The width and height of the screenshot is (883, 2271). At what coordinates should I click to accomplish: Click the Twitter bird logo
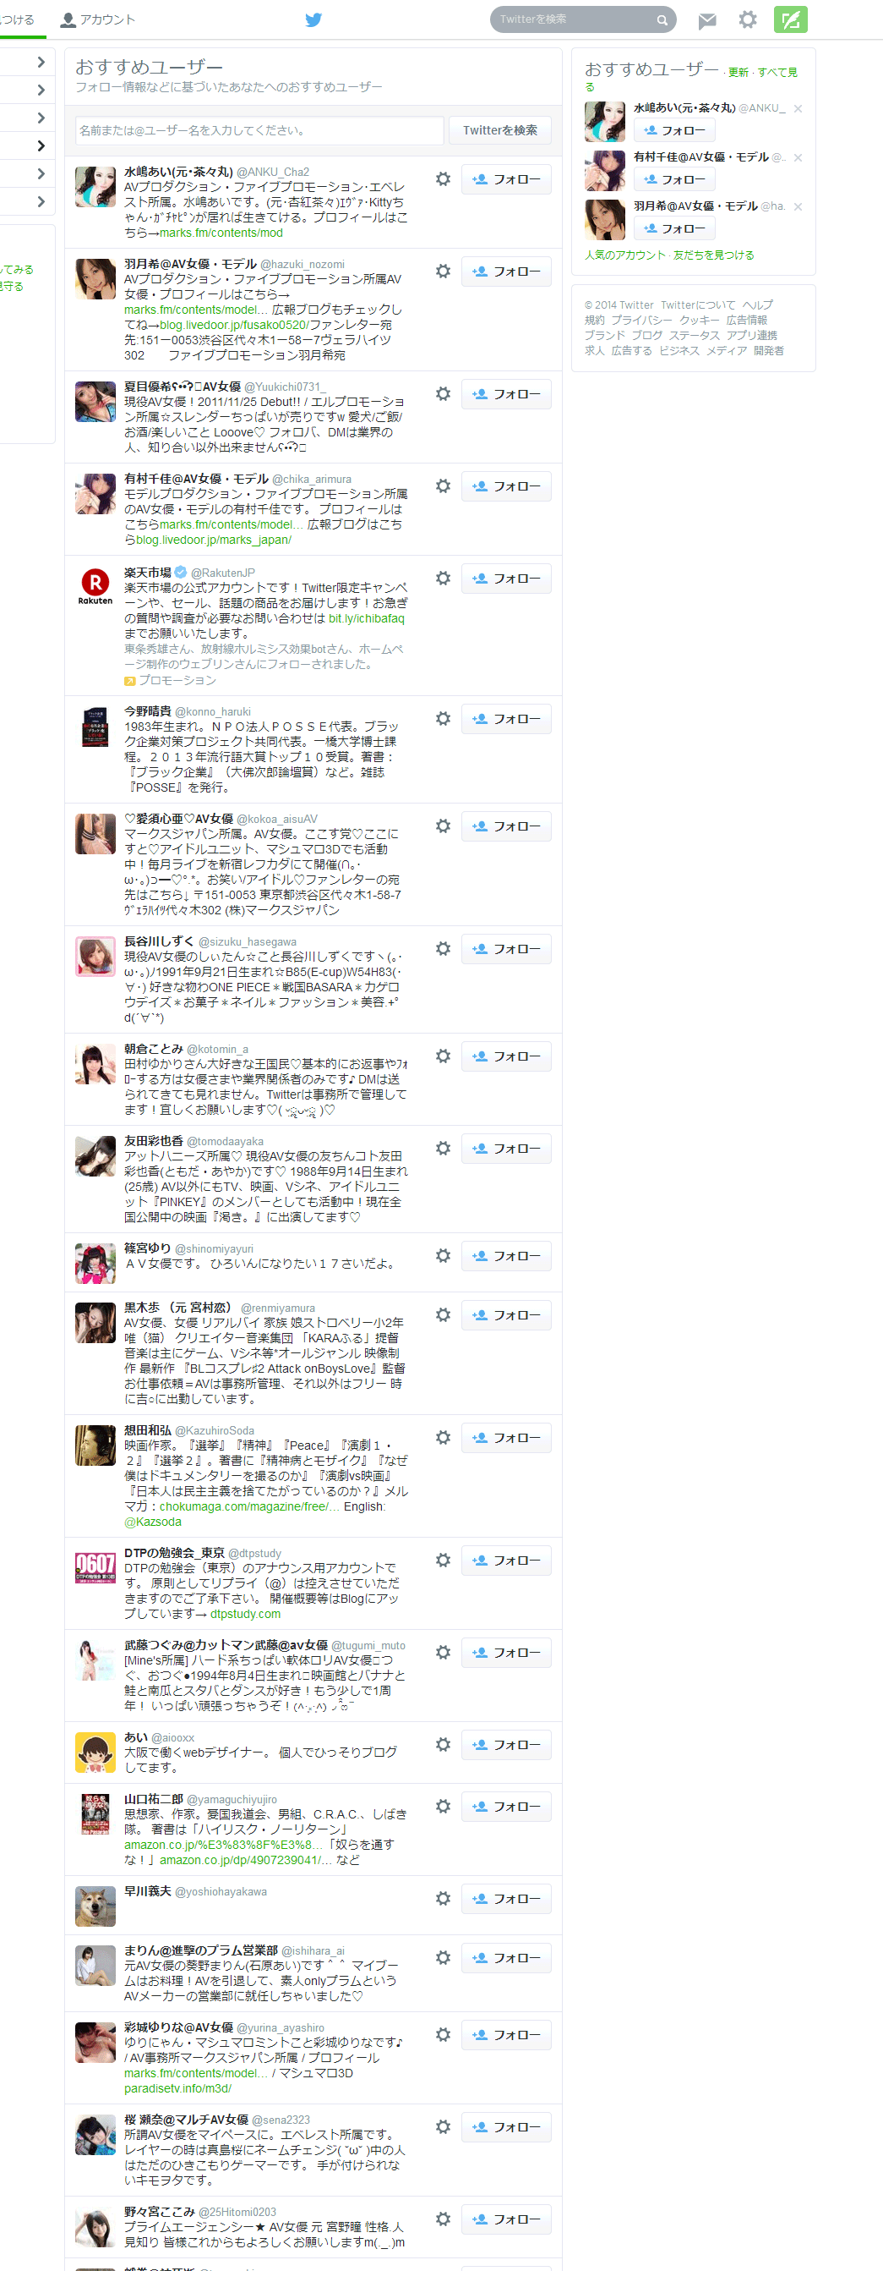tap(313, 19)
